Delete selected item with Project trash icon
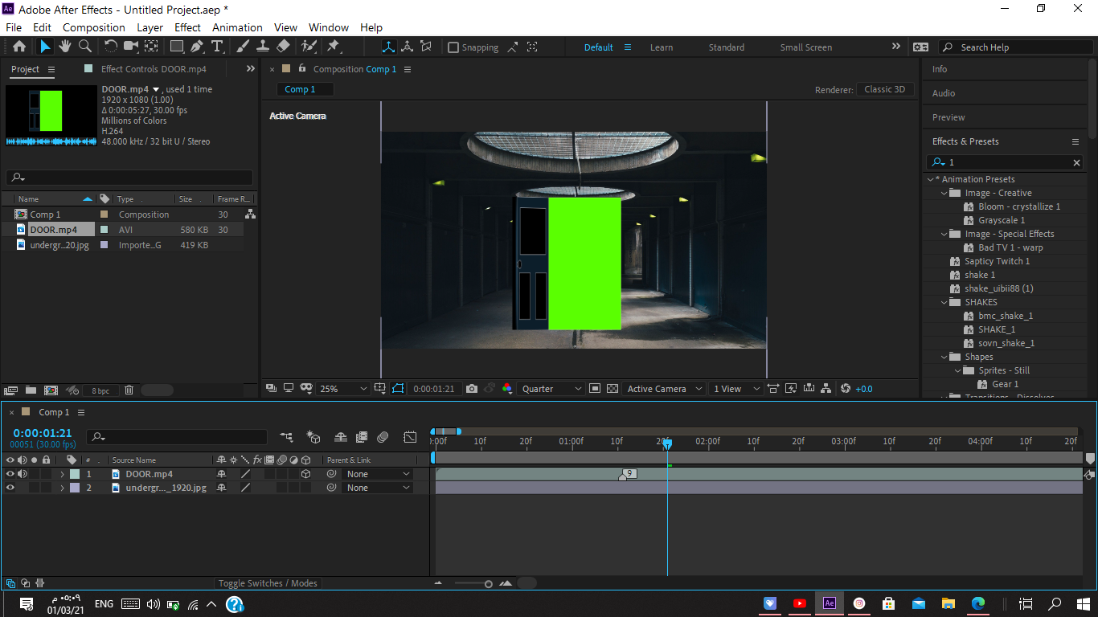1098x617 pixels. (129, 390)
